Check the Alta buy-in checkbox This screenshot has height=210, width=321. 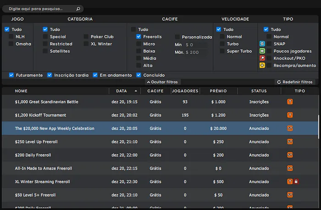point(138,65)
